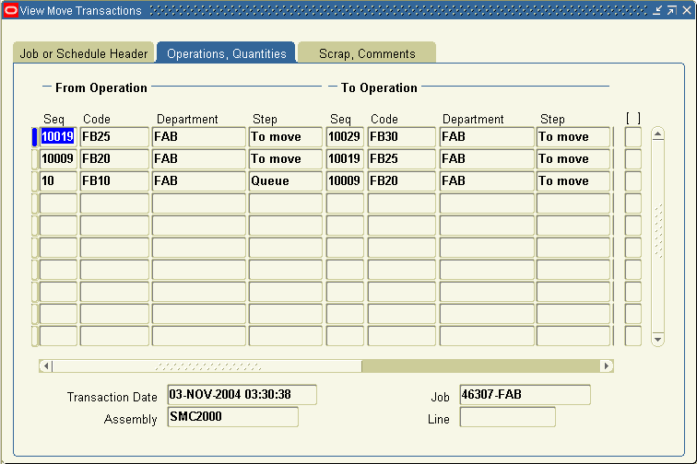Click descriptive flexfield box in 10019 row
This screenshot has width=697, height=464.
(x=633, y=137)
